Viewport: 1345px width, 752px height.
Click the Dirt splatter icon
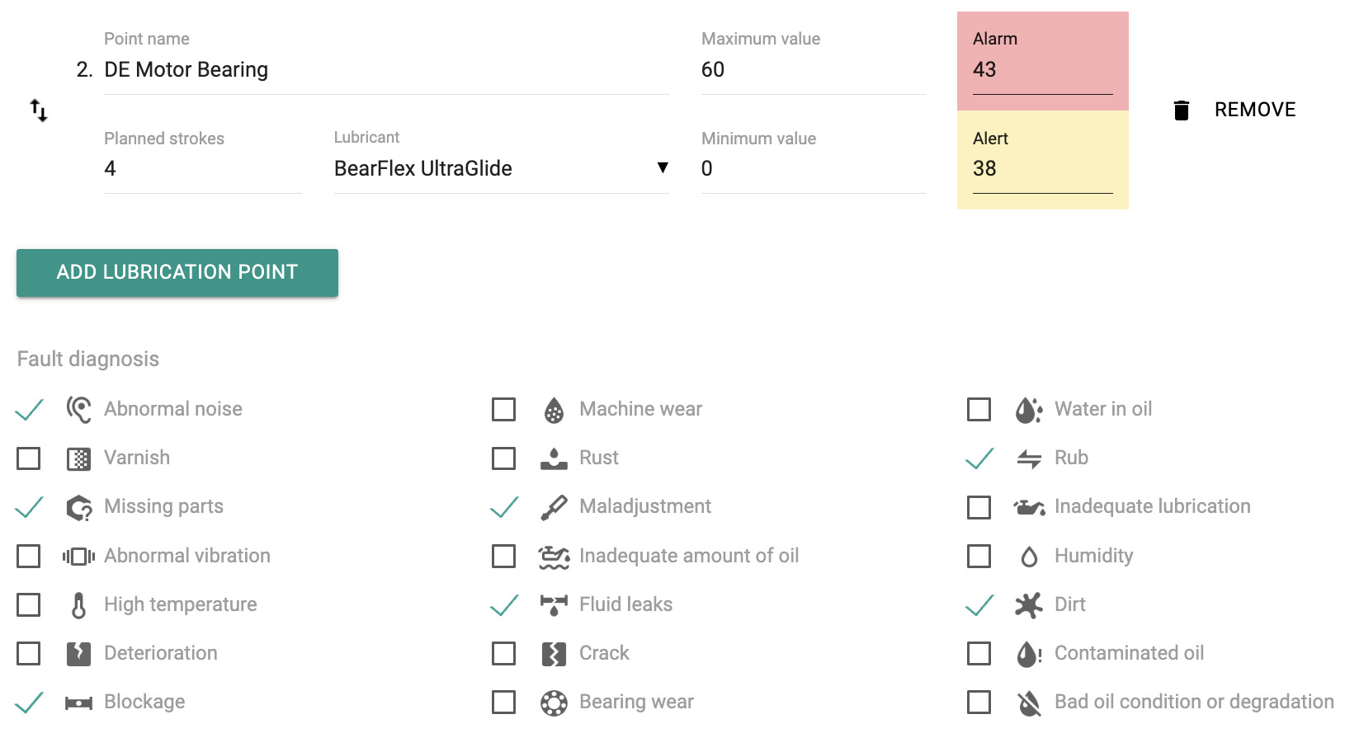(1029, 605)
